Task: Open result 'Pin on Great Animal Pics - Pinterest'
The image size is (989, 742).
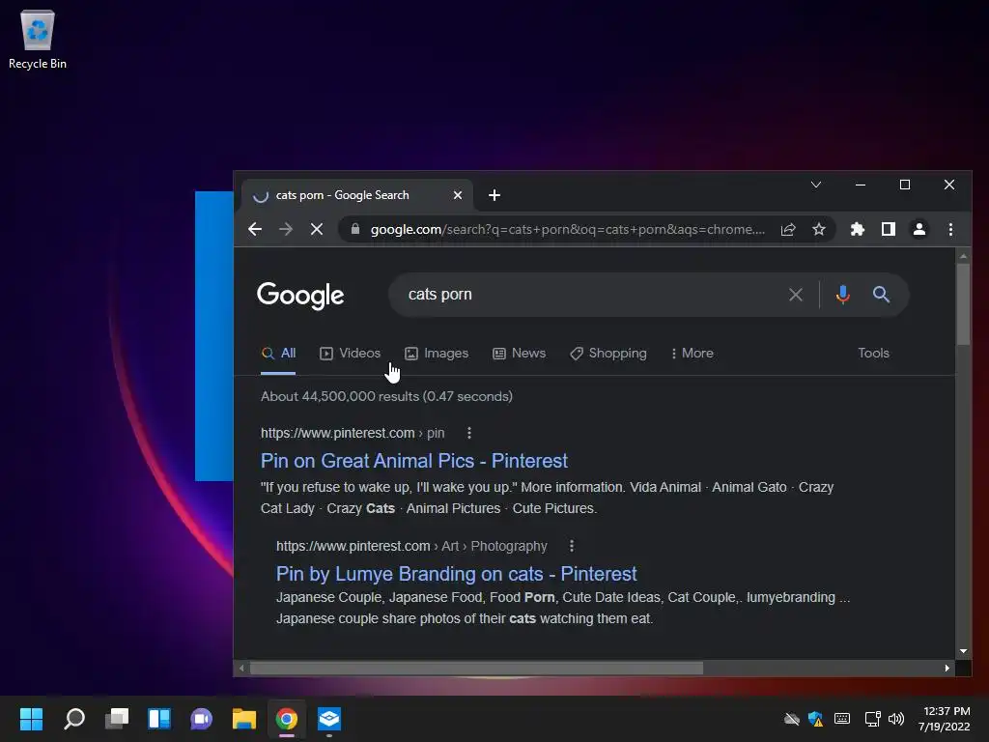Action: (413, 461)
